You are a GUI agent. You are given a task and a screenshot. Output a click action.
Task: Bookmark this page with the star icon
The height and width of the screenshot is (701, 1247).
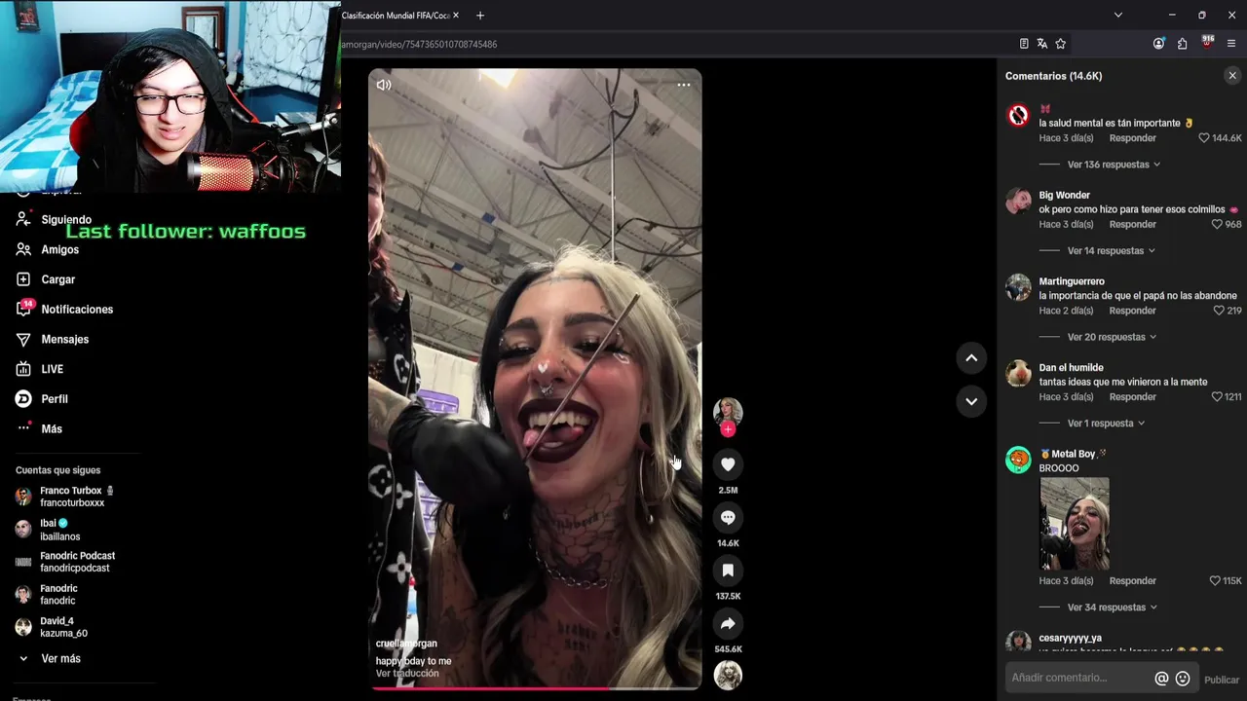1061,44
